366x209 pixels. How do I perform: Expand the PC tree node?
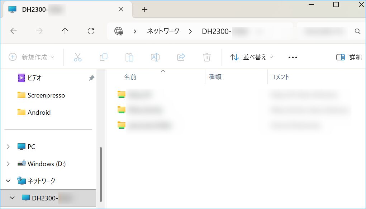[8, 146]
